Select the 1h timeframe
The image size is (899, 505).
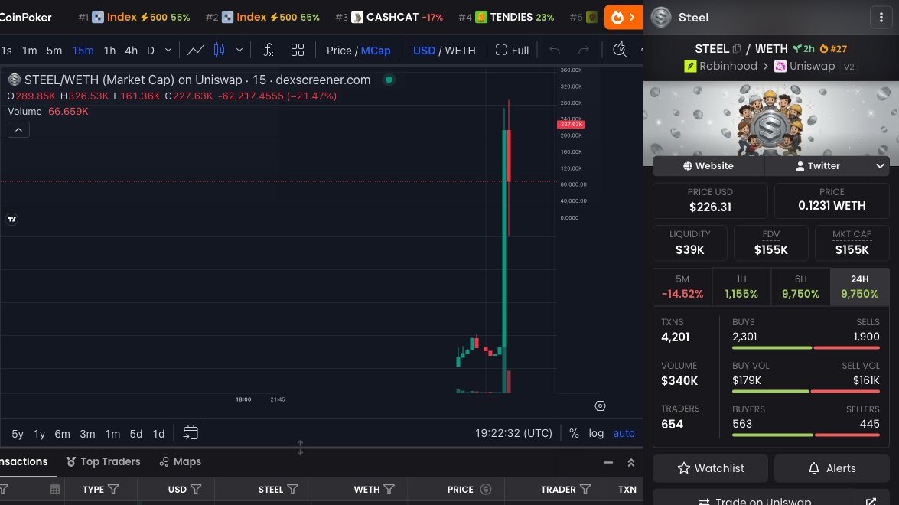click(x=109, y=50)
